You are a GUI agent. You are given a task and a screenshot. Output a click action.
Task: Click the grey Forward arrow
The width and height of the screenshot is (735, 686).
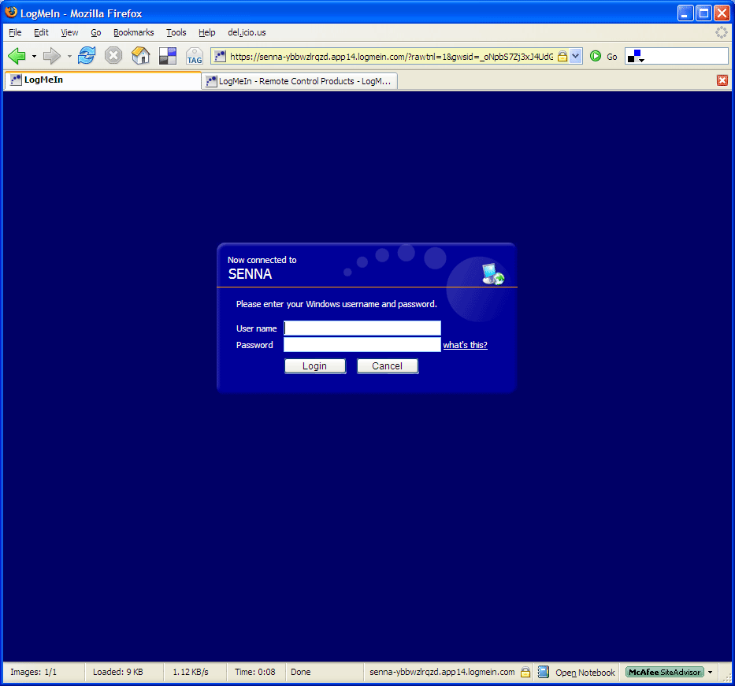(x=51, y=56)
